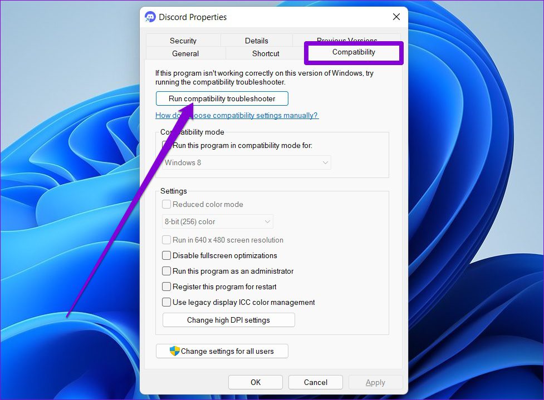Select the Compatibility tab
Screen dimensions: 544x400
pyautogui.click(x=354, y=52)
